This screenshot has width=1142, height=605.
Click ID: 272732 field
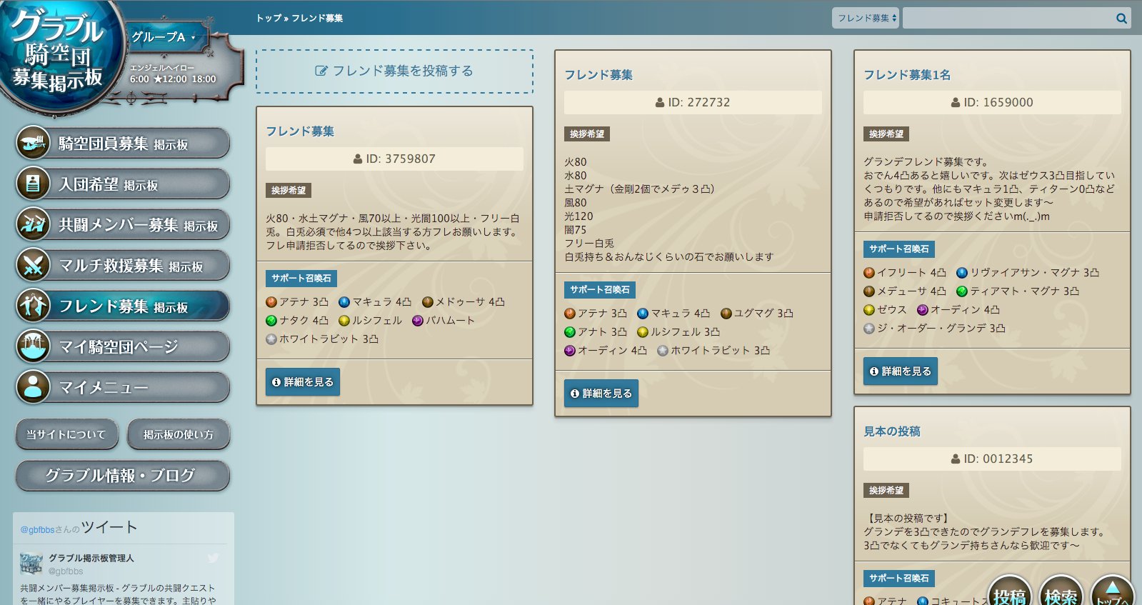click(x=693, y=102)
